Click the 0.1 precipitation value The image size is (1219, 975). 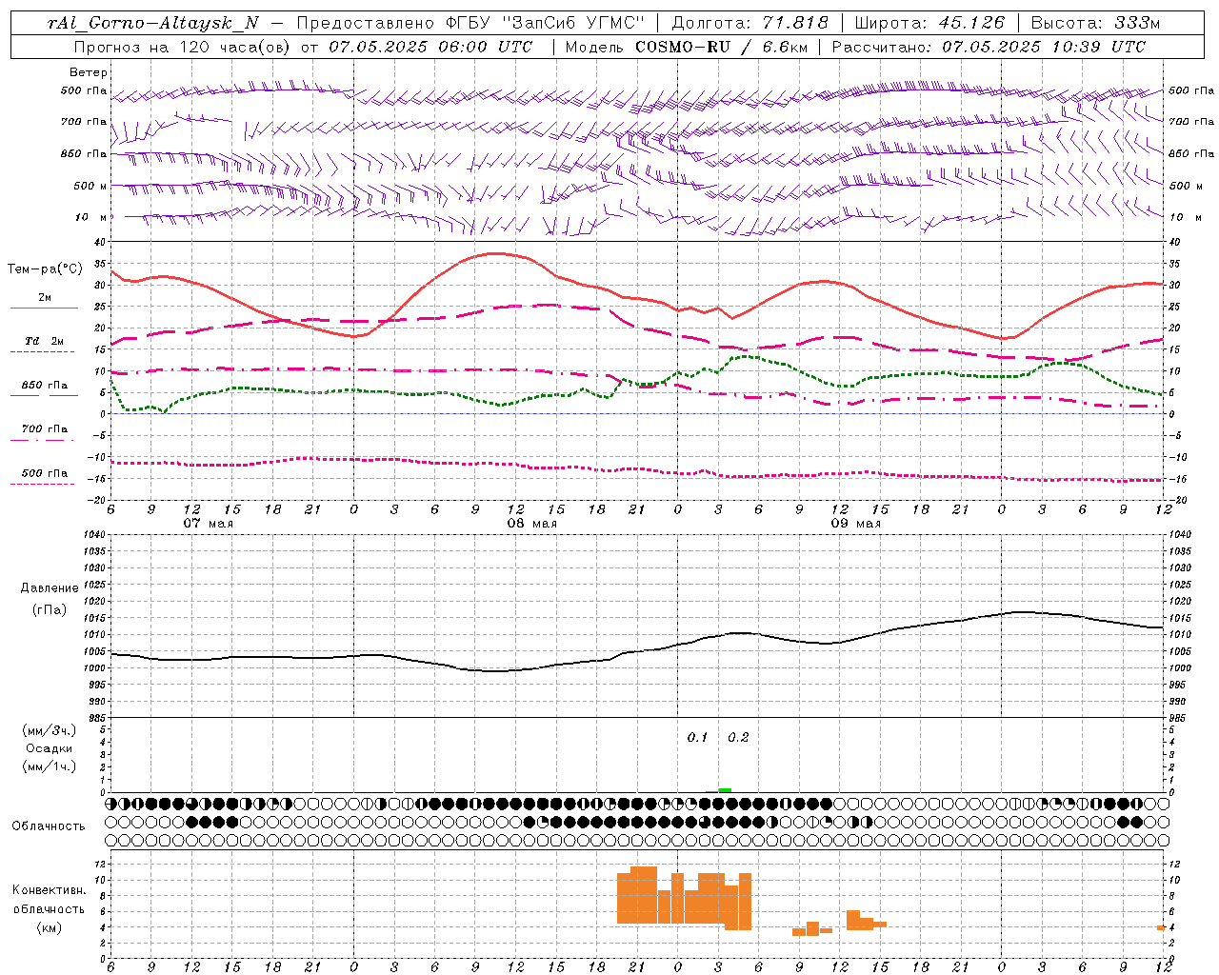pyautogui.click(x=697, y=738)
